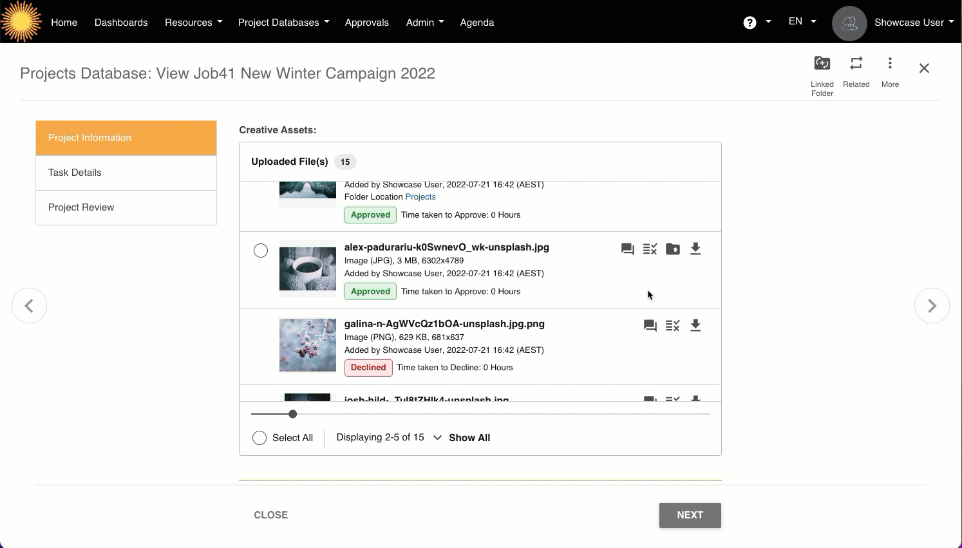Click the Related items icon
This screenshot has width=962, height=548.
pyautogui.click(x=856, y=64)
